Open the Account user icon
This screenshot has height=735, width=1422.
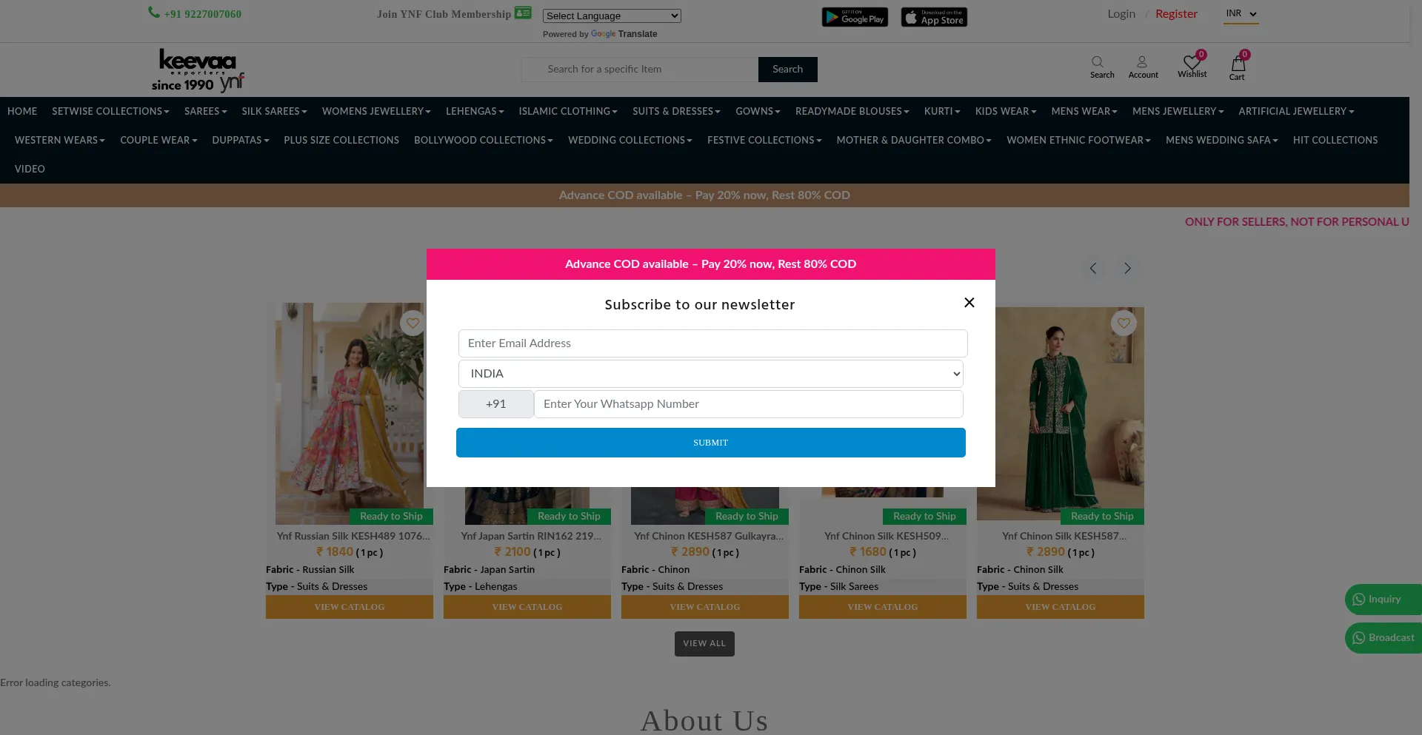(x=1142, y=62)
